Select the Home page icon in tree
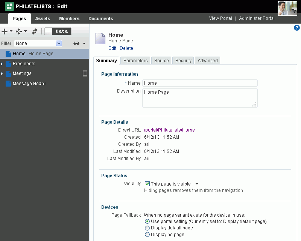 tap(8, 54)
